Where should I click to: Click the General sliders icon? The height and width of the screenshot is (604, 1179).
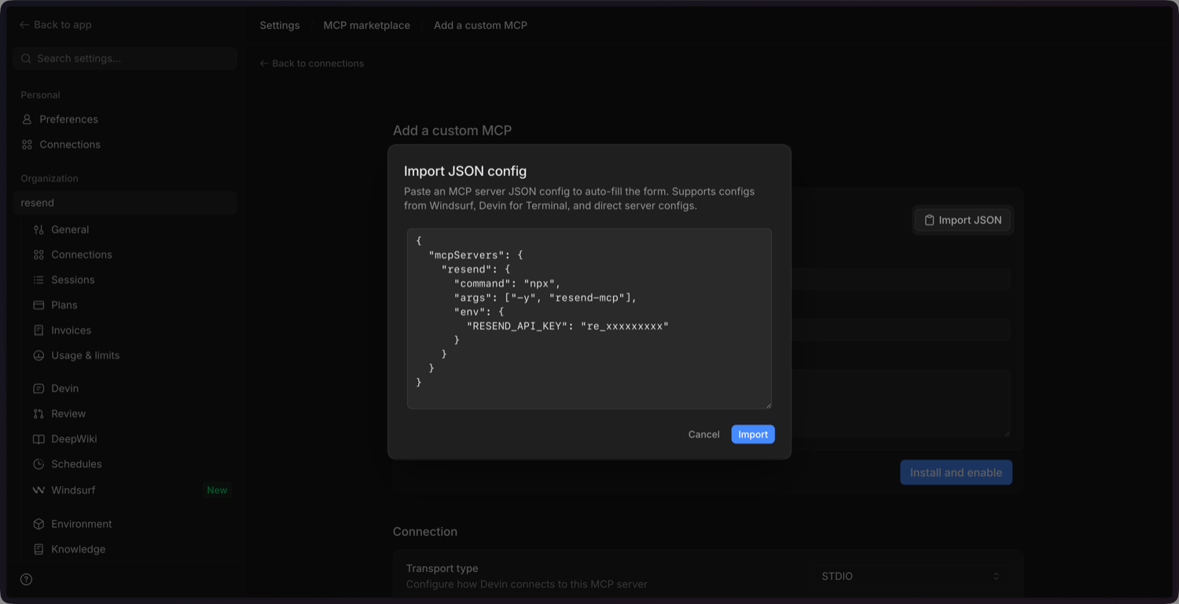coord(39,229)
